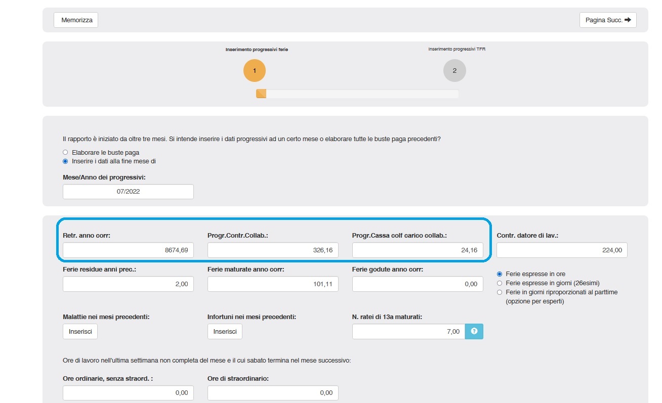
Task: Click the Ore di straordinario field
Action: tap(273, 393)
